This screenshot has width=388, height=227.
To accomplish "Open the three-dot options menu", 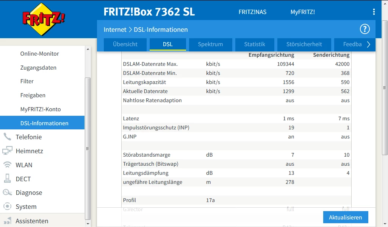I will point(374,12).
